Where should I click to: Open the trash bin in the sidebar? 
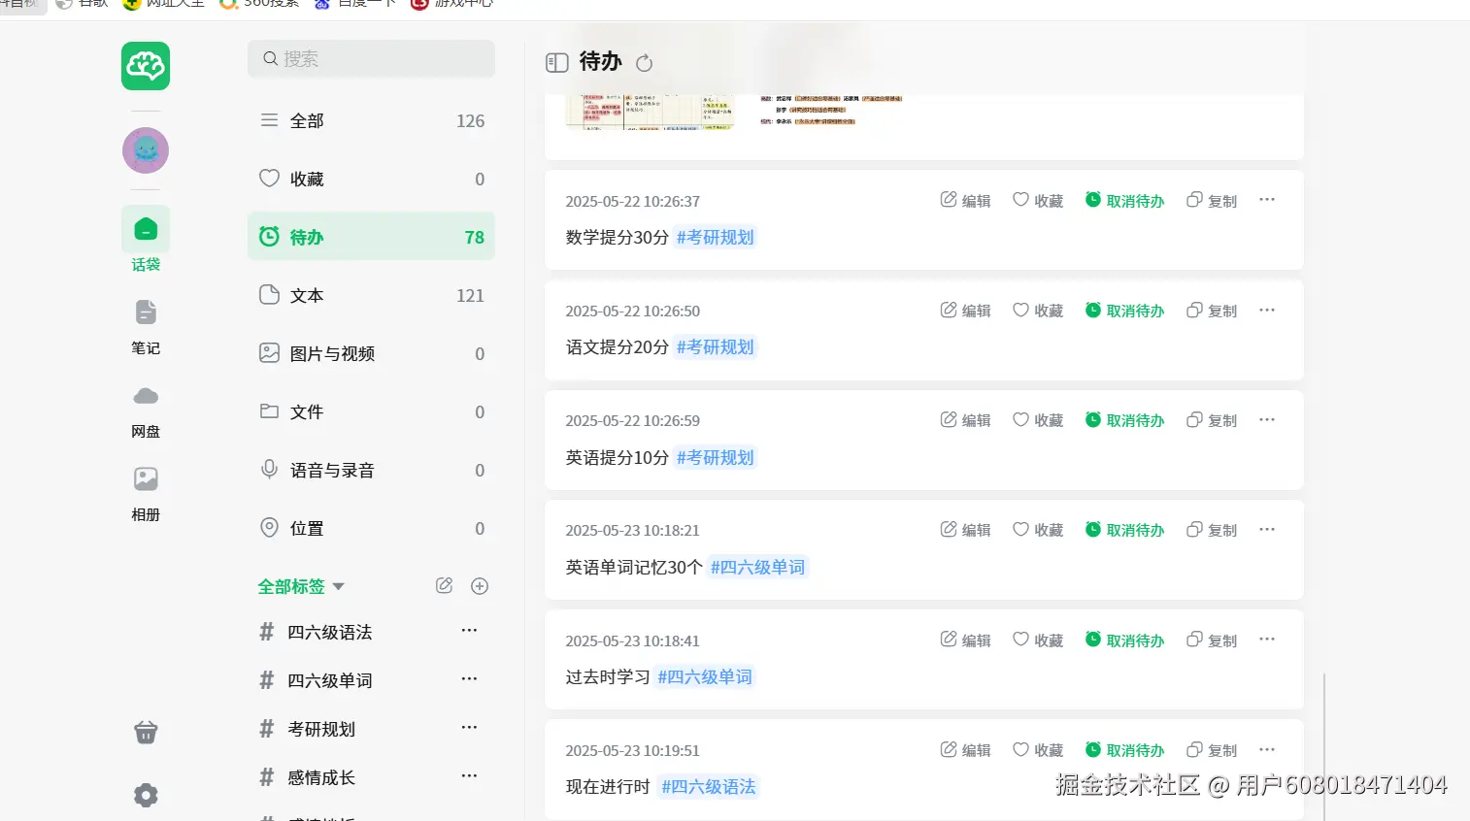[x=145, y=732]
